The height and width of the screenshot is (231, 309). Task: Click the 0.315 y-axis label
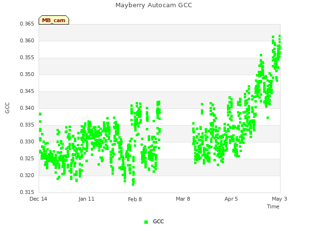point(27,192)
